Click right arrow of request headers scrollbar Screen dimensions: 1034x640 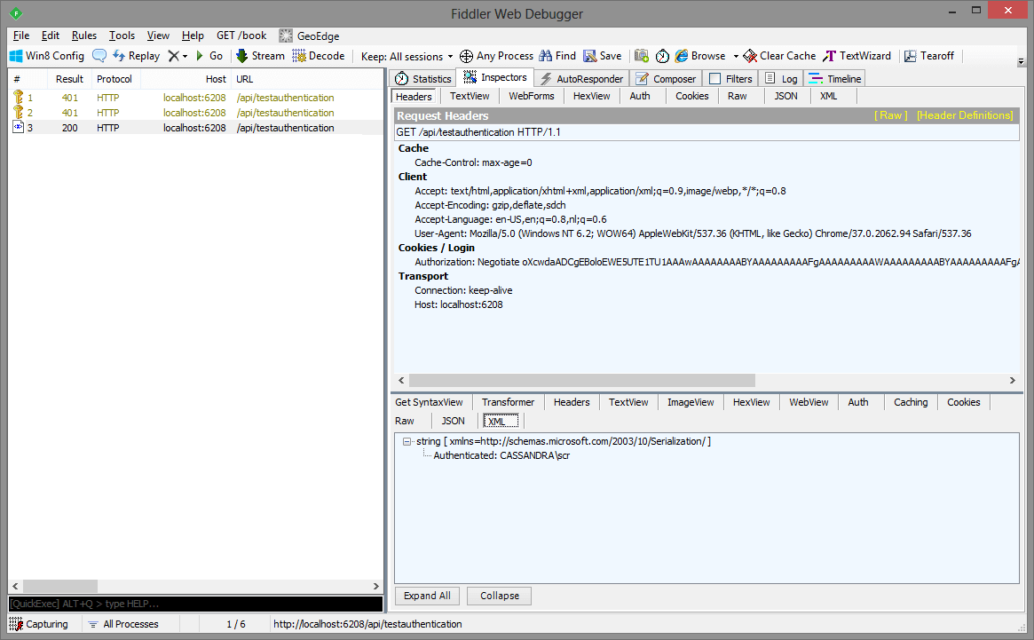click(x=1012, y=380)
